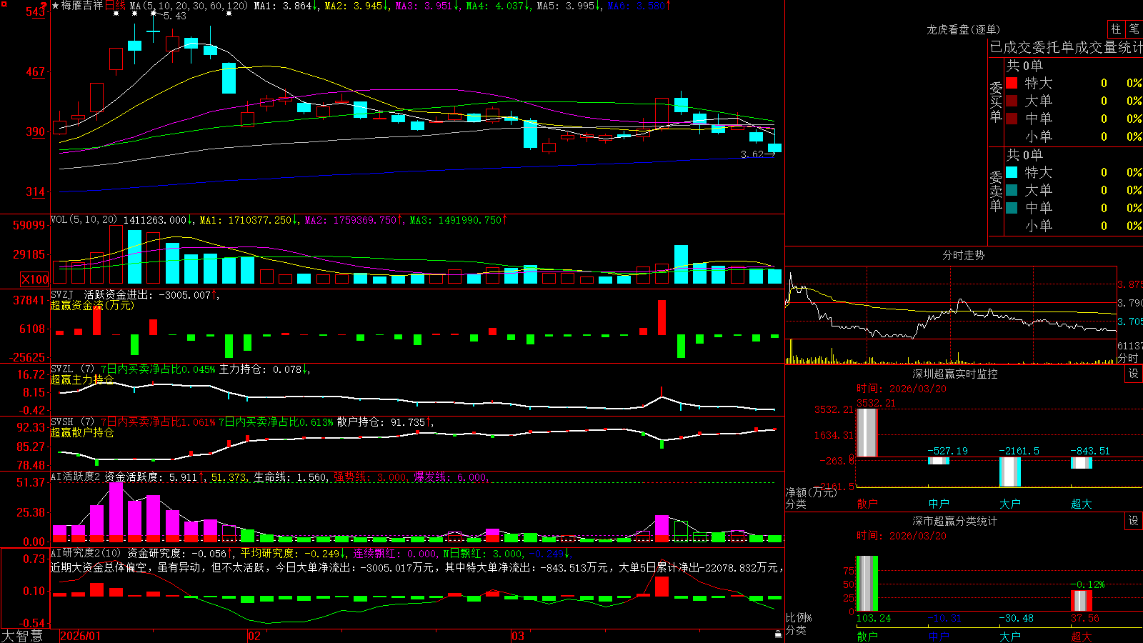Select the AI活跃度2 indicator label
The width and height of the screenshot is (1143, 643).
pyautogui.click(x=75, y=477)
